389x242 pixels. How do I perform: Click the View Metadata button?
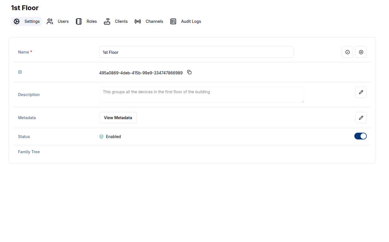(118, 118)
